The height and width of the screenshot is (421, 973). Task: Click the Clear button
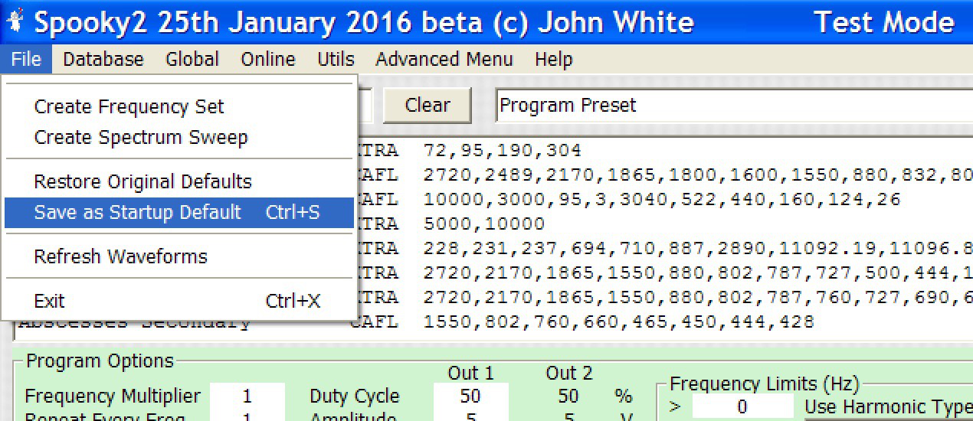[427, 105]
